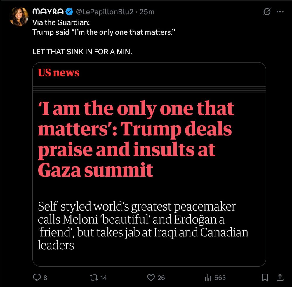
Task: Bookmark this post
Action: (265, 277)
